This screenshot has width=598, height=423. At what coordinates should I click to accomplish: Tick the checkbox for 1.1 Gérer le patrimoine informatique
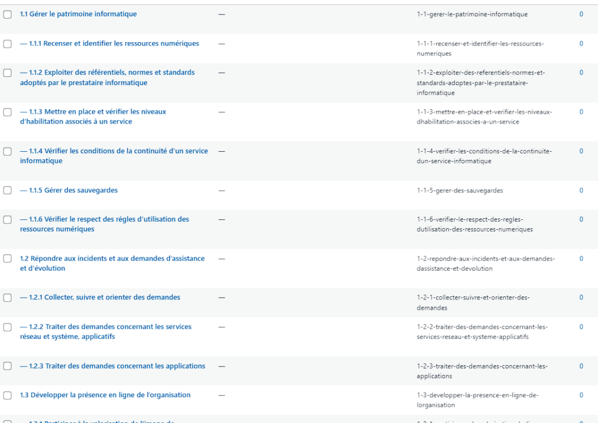coord(8,15)
